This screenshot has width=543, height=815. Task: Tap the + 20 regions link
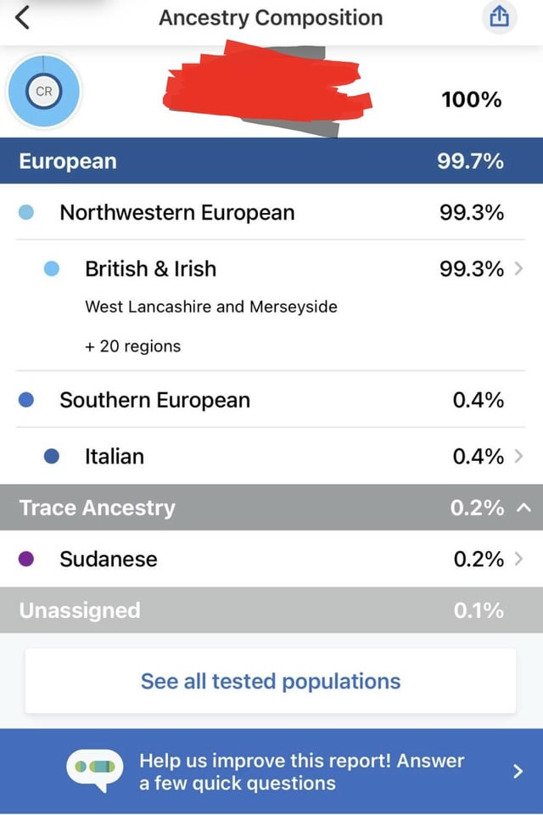click(132, 346)
